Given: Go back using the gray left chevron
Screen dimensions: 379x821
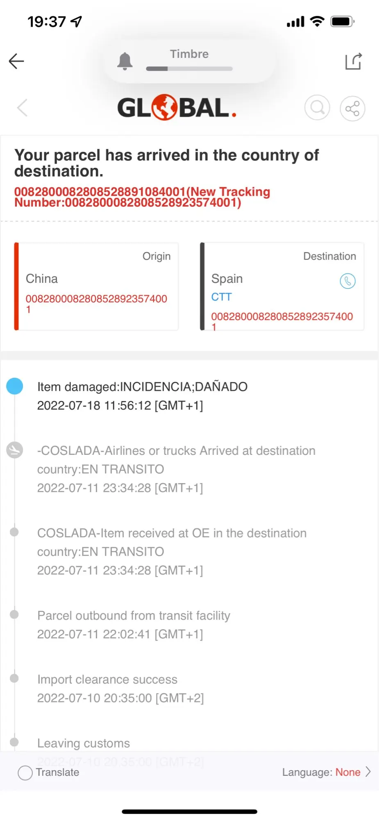Looking at the screenshot, I should point(23,108).
